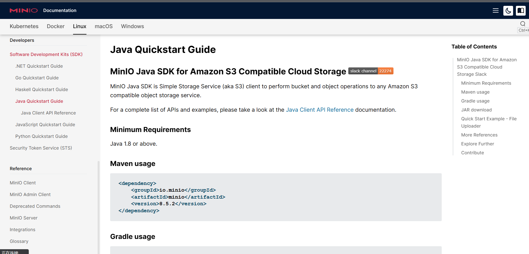This screenshot has height=254, width=529.
Task: Go to JAR download section
Action: [x=476, y=110]
